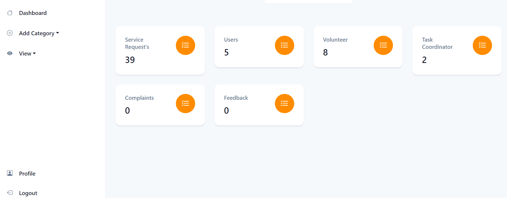Viewport: 507px width, 198px height.
Task: Open the Service Request's count of 39
Action: tap(130, 60)
